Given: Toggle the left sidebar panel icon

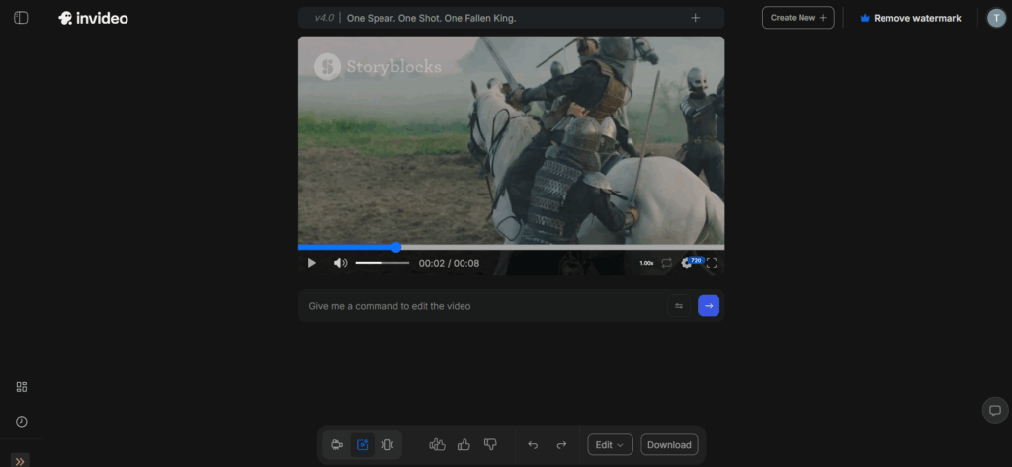Looking at the screenshot, I should coord(21,18).
